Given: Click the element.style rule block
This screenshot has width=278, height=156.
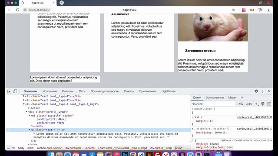Looking at the screenshot, I should (232, 111).
